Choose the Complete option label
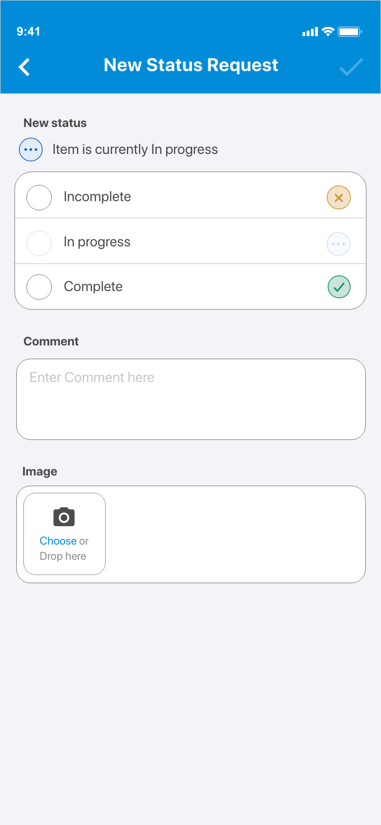This screenshot has width=381, height=825. (x=93, y=287)
